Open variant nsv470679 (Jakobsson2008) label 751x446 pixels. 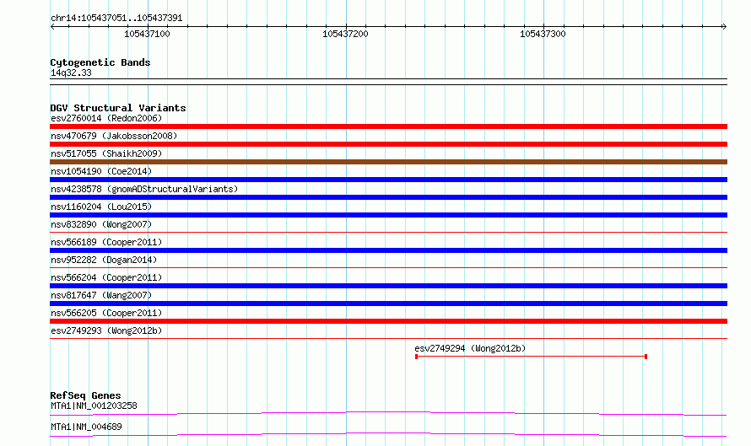pos(114,136)
